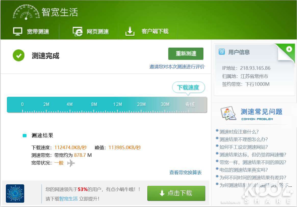297x207 pixels.
Task: Click the blue firework app thumbnail
Action: tap(15, 193)
